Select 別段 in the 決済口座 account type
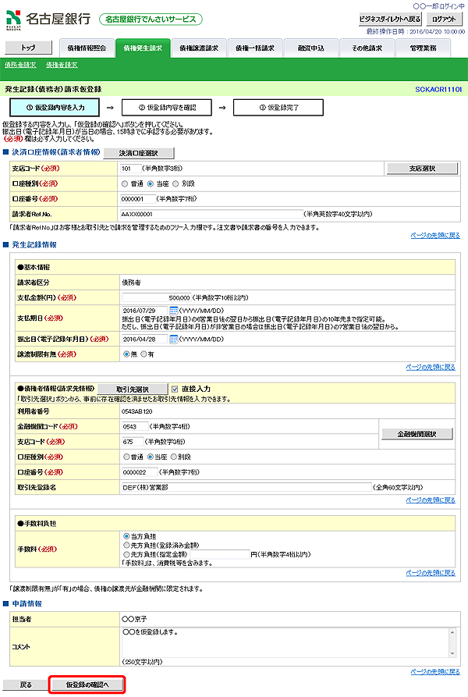The height and width of the screenshot is (697, 468). 175,183
